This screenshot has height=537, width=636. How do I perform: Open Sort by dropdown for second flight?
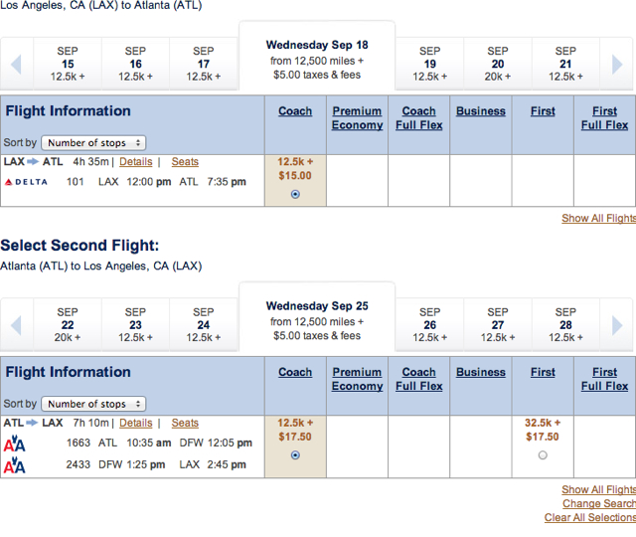tap(93, 404)
